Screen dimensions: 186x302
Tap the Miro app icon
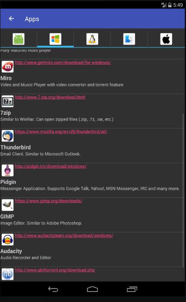point(8,67)
